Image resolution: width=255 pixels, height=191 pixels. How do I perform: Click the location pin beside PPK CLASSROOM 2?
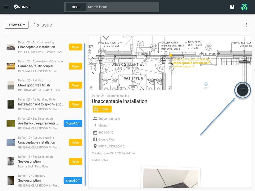click(x=95, y=146)
